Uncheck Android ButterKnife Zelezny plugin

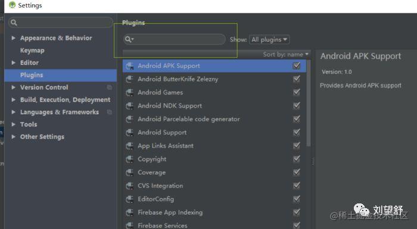(x=296, y=79)
